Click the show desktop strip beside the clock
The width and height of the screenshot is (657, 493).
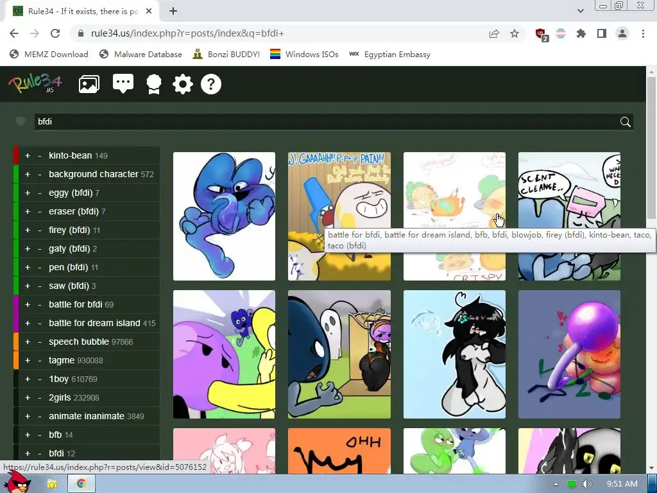(653, 484)
